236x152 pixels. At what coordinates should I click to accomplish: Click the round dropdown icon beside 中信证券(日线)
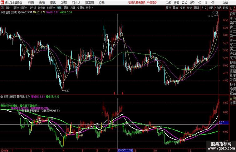(x=19, y=12)
